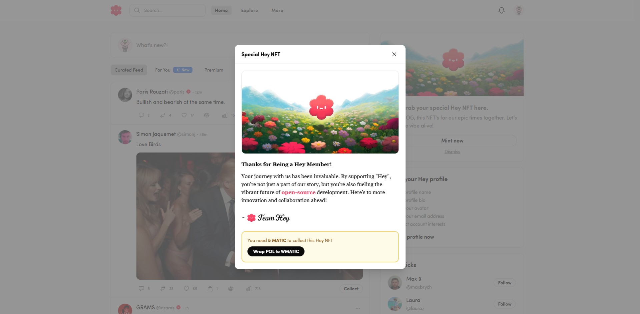Open the More menu
This screenshot has height=314, width=640.
tap(277, 10)
